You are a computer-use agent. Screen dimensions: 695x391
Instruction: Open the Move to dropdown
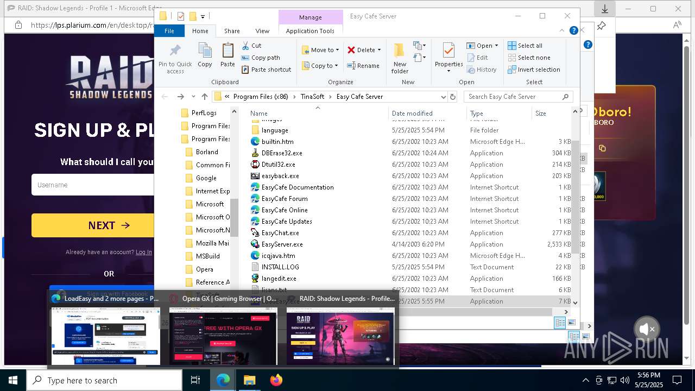pyautogui.click(x=320, y=50)
